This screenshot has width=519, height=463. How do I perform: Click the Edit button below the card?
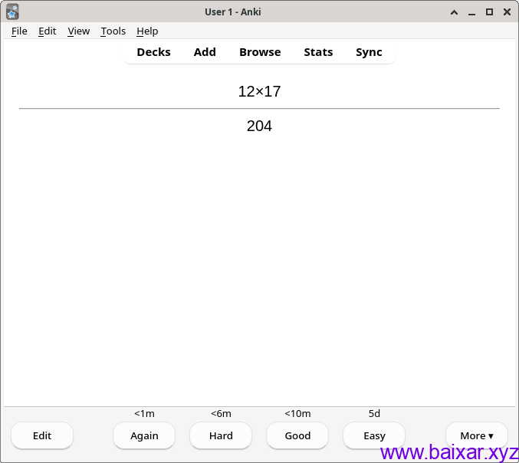coord(42,435)
